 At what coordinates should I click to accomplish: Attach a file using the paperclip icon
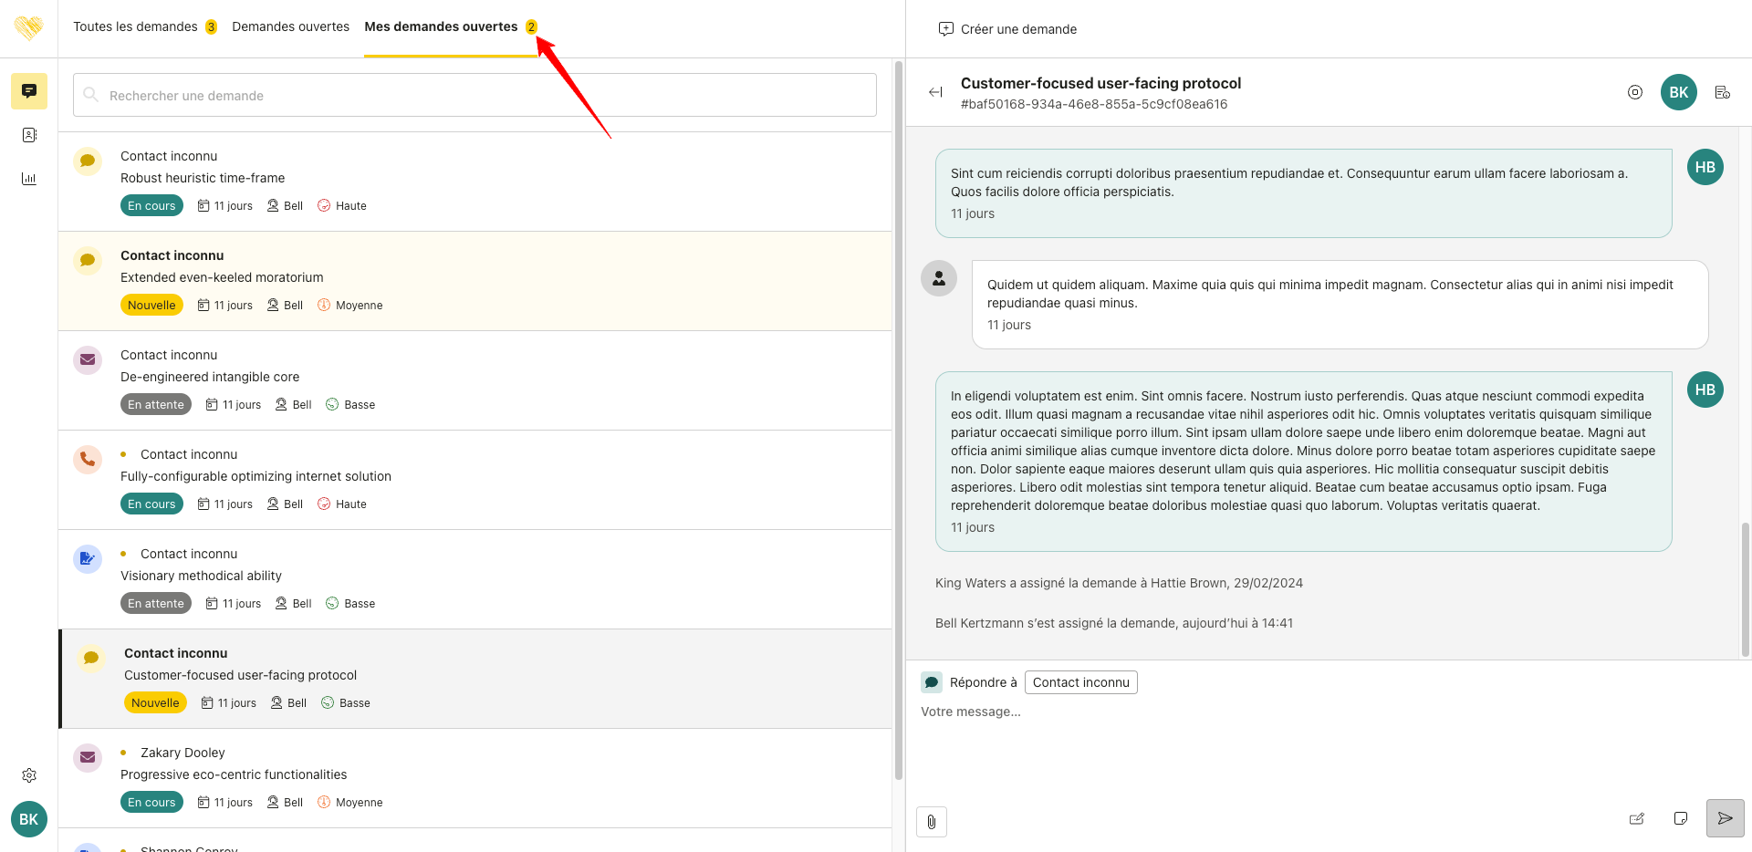[x=931, y=821]
